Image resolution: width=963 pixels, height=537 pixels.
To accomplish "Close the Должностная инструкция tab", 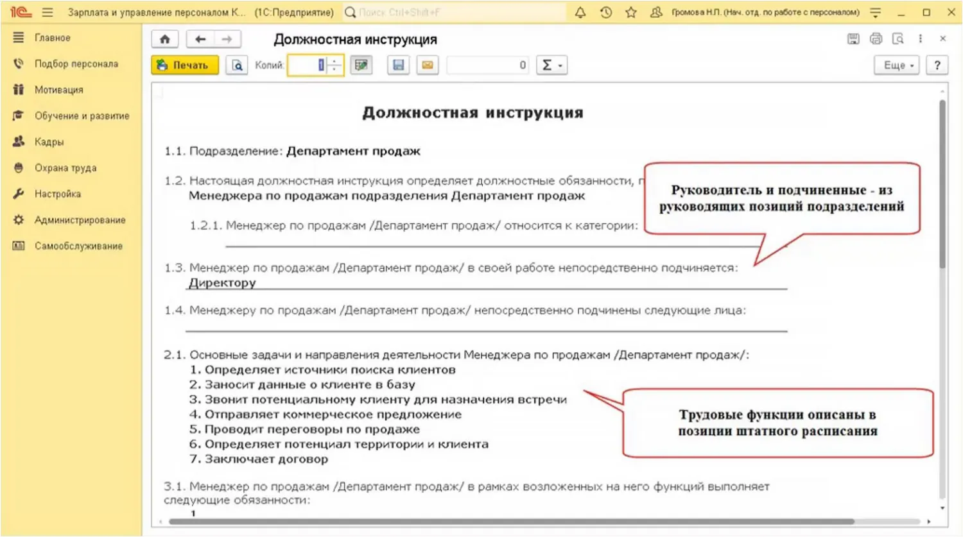I will coord(943,39).
